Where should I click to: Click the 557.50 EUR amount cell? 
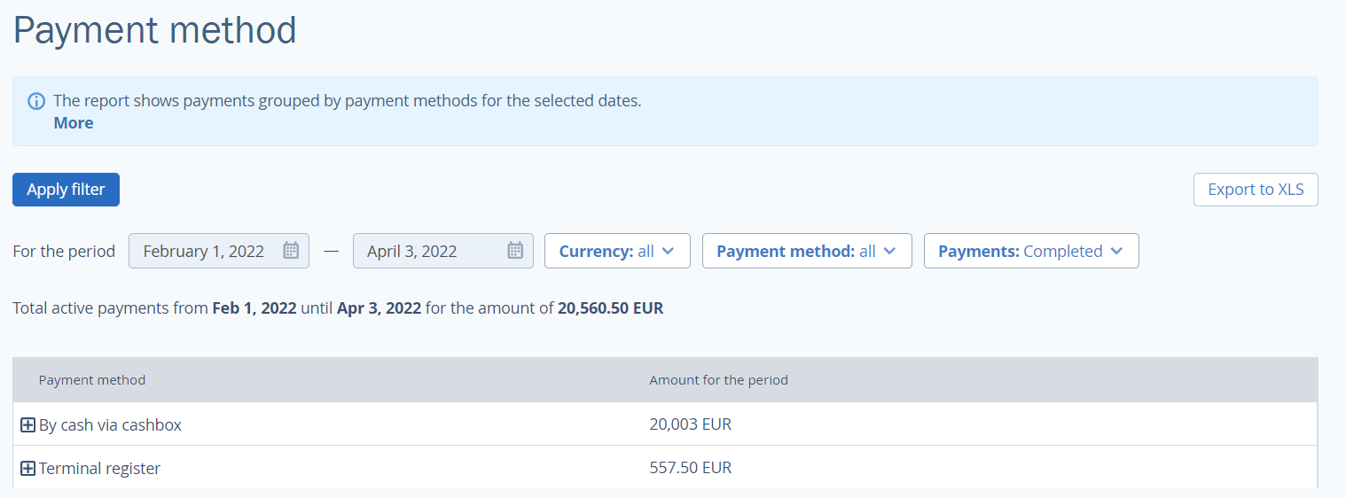(691, 467)
